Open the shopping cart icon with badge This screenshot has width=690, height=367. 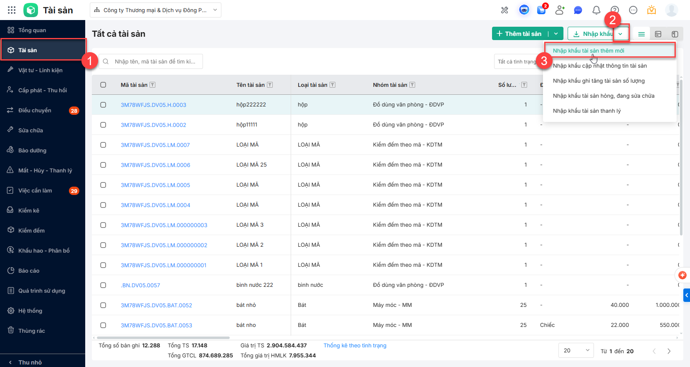point(541,10)
